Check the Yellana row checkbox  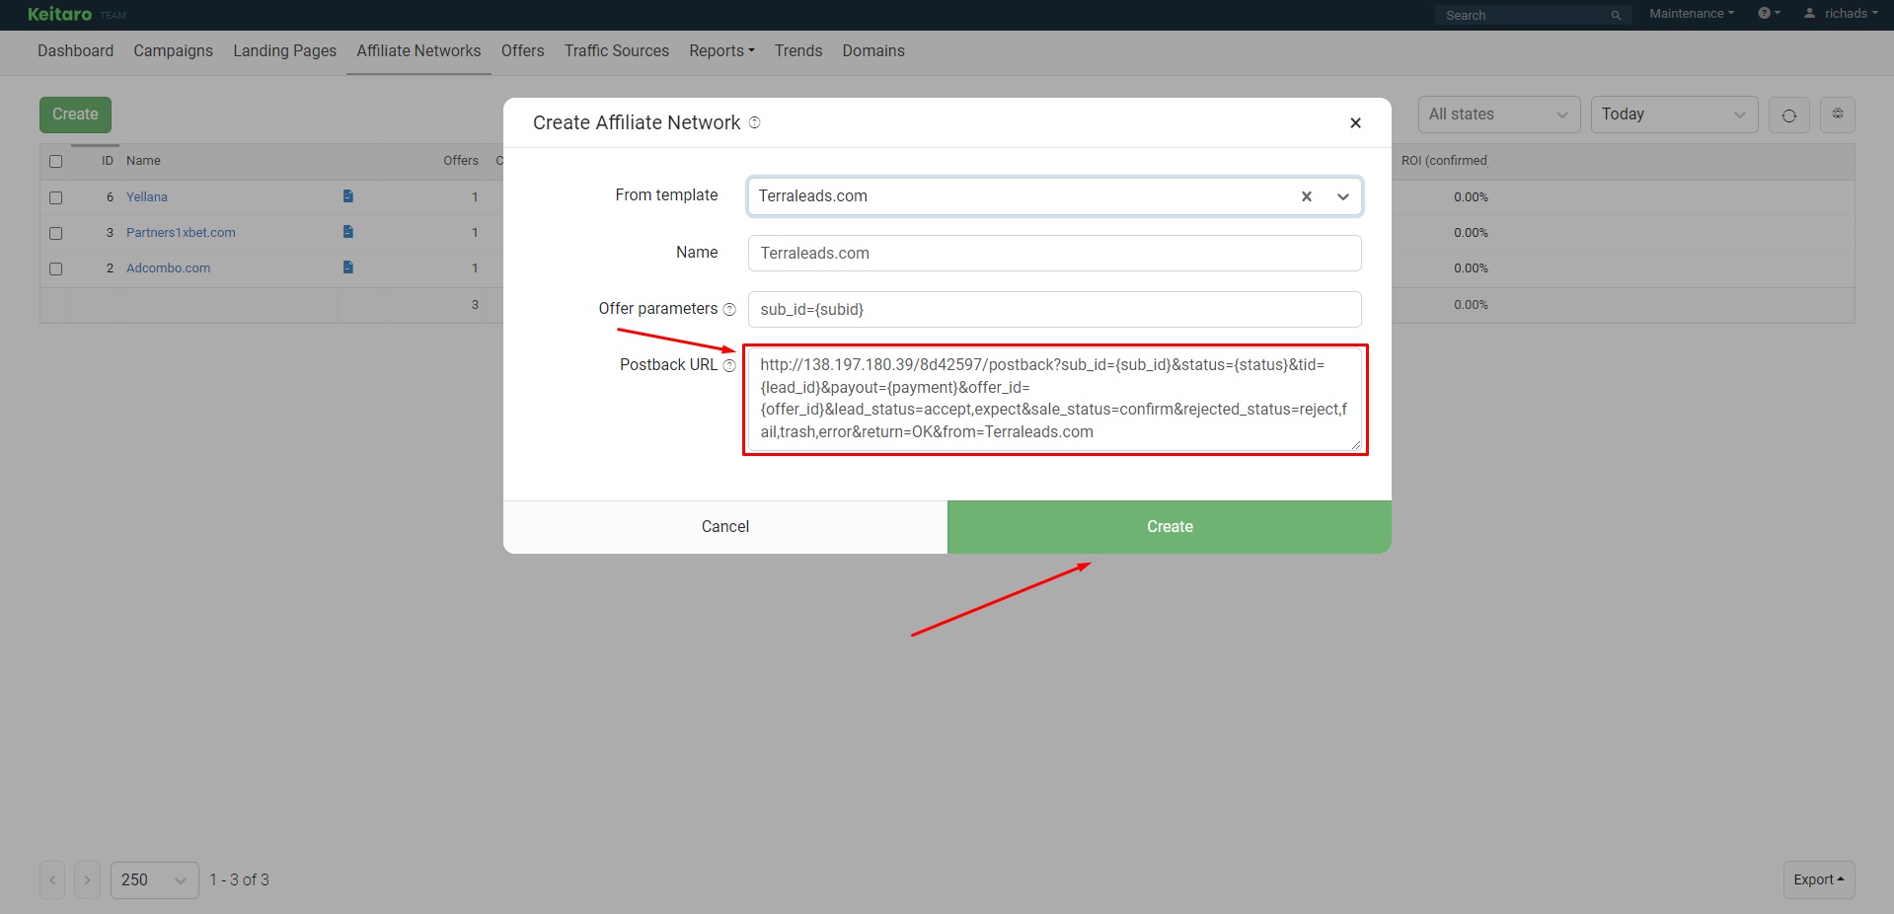pos(55,197)
